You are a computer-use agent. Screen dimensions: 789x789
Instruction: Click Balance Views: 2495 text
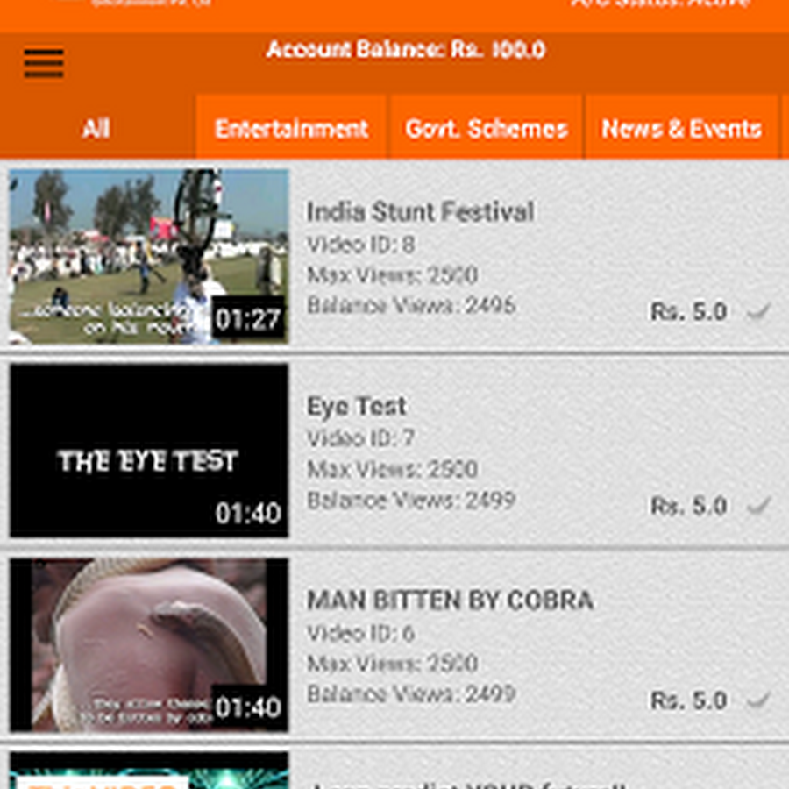[x=411, y=305]
